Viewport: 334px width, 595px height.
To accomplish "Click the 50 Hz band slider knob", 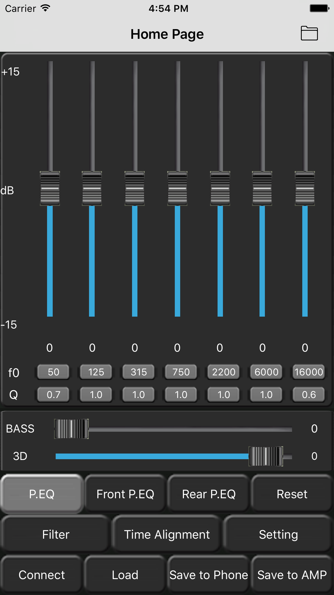I will [x=50, y=188].
